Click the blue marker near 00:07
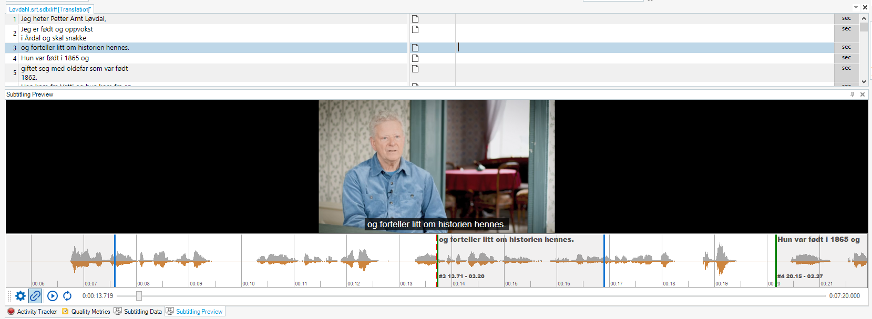 [115, 261]
